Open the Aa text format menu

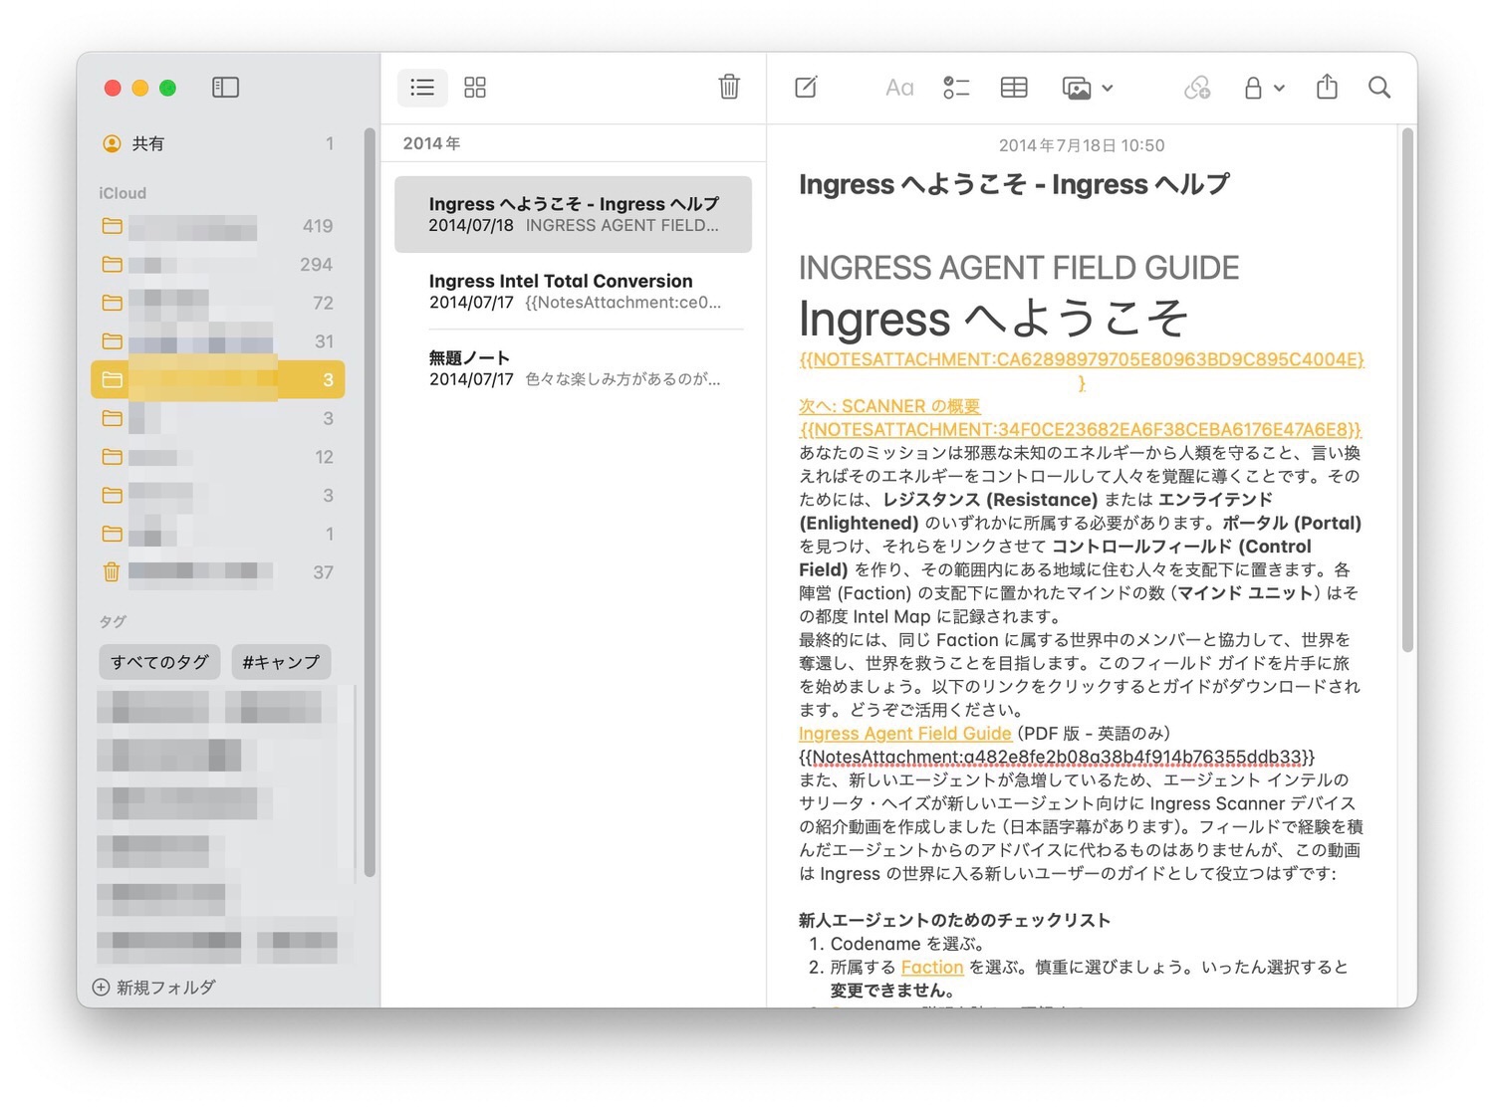899,88
